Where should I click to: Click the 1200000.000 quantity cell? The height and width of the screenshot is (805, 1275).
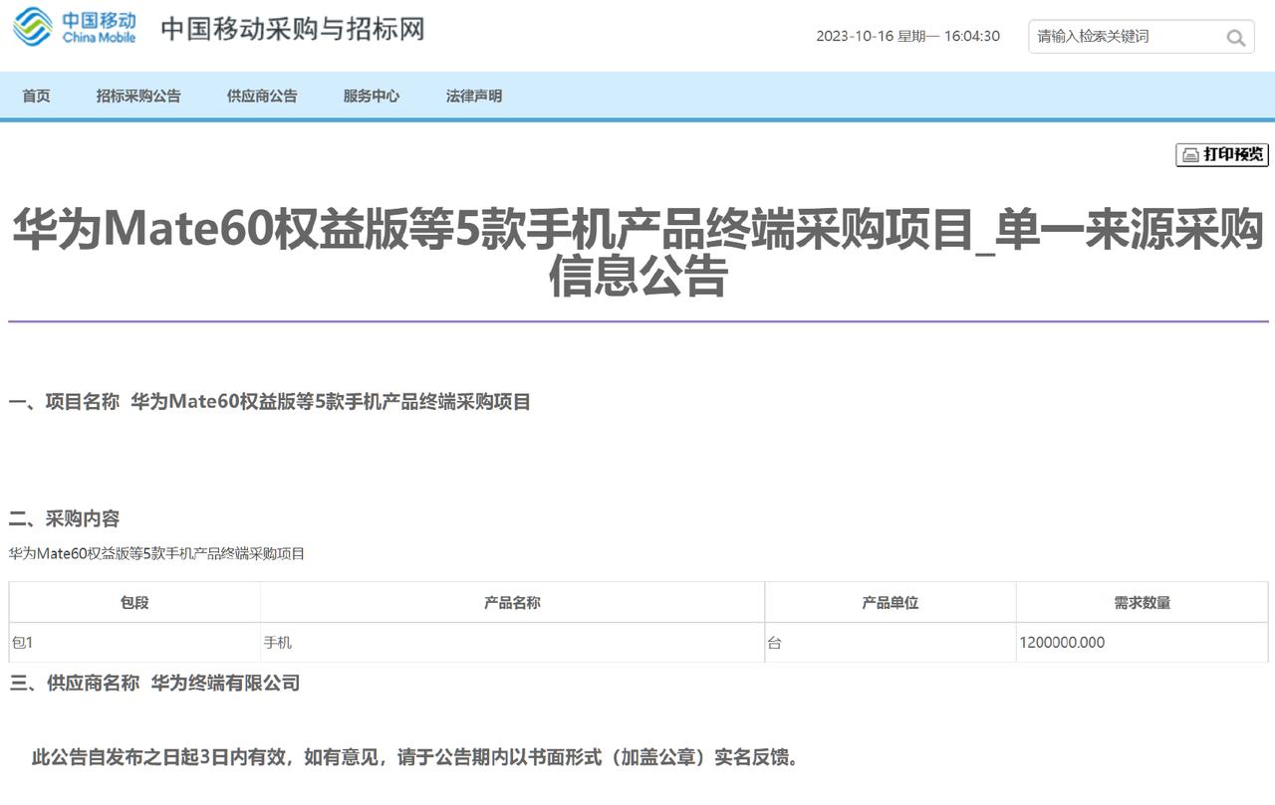coord(1143,643)
